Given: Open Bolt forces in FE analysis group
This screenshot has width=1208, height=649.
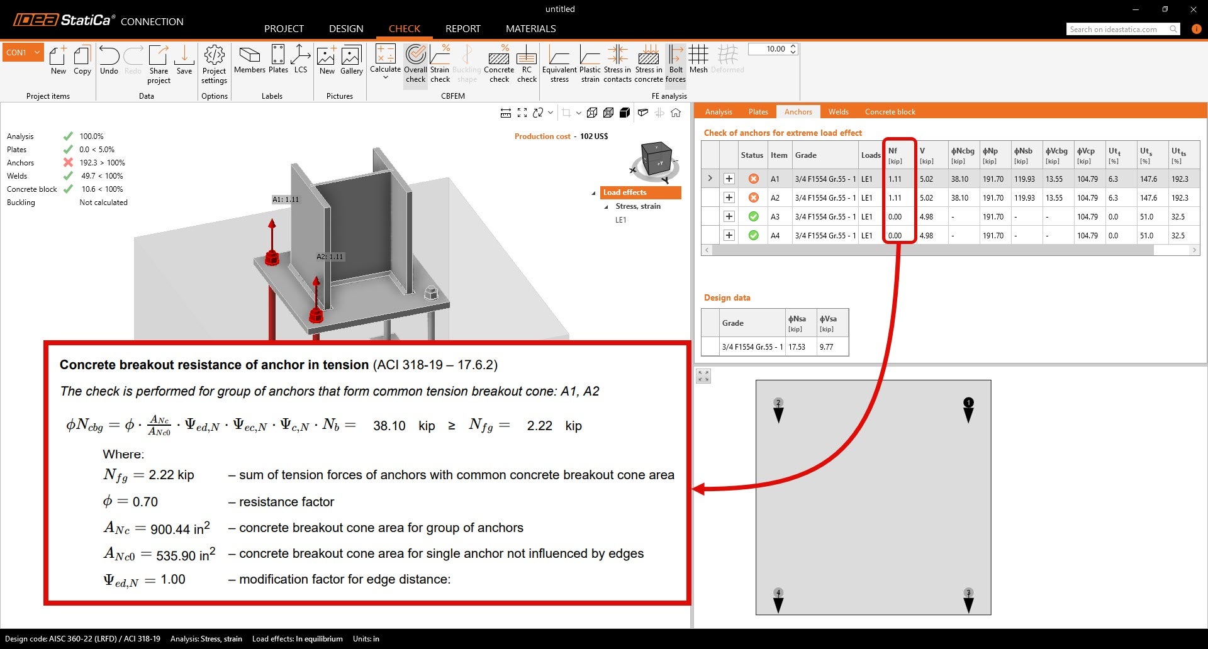Looking at the screenshot, I should [x=675, y=63].
